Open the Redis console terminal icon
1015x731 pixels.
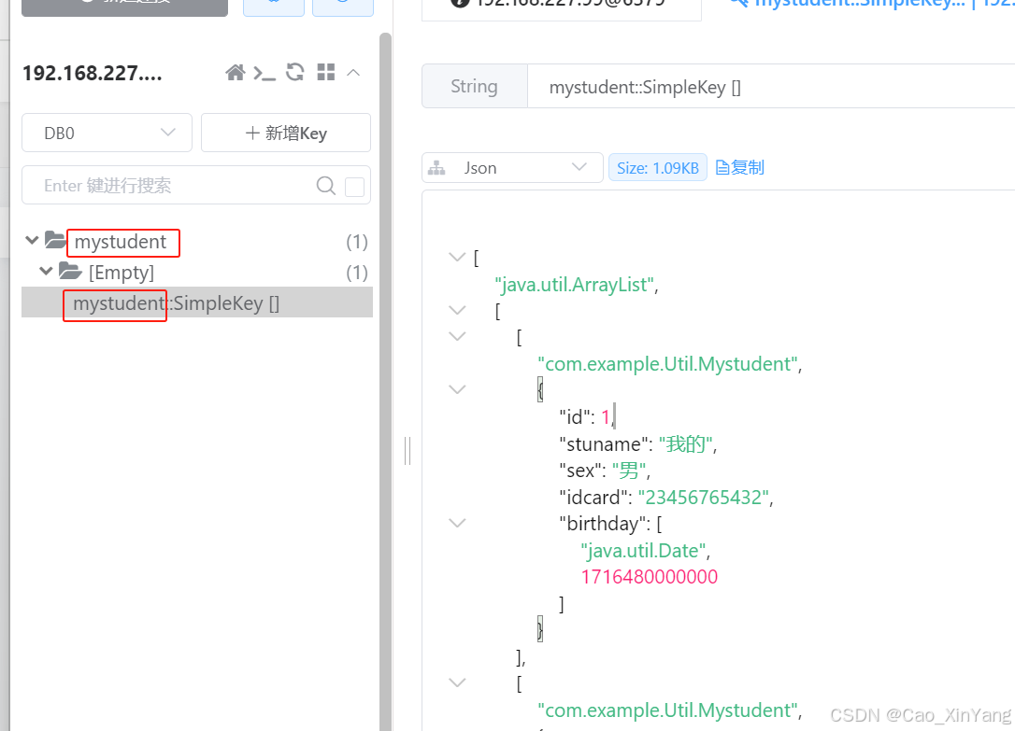pos(264,73)
